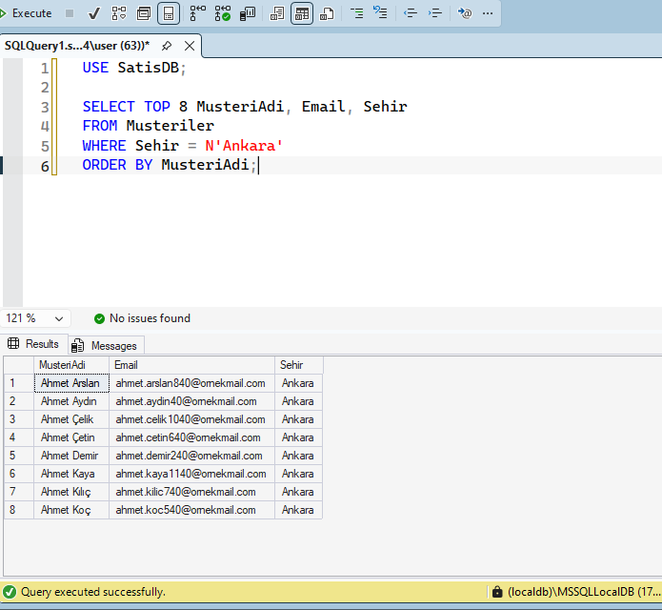Select the ahmet.aydin40@ornekmail.com cell

click(x=191, y=401)
